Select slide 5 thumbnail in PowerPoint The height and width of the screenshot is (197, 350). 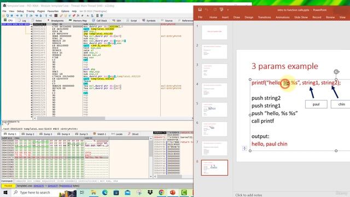point(214,109)
